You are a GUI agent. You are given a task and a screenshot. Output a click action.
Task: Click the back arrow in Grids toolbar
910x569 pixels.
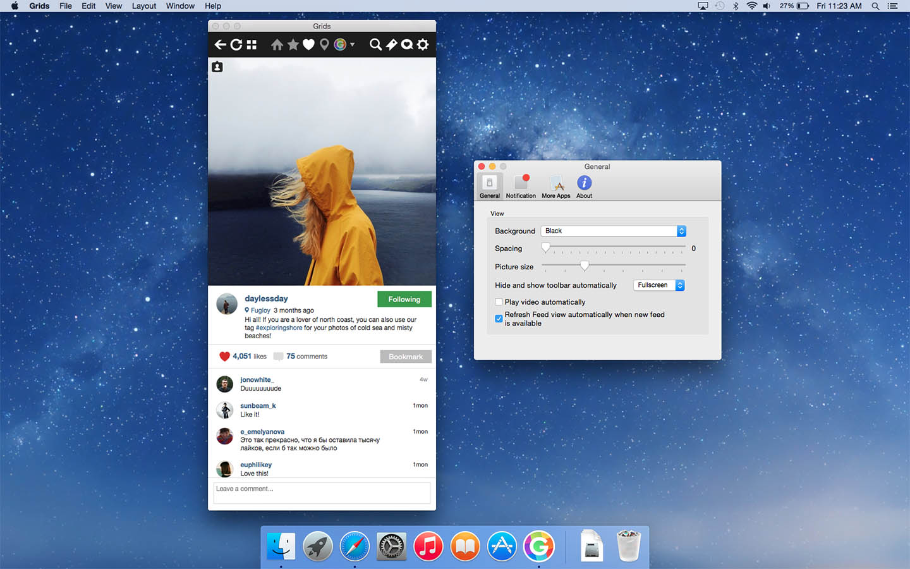click(x=220, y=44)
